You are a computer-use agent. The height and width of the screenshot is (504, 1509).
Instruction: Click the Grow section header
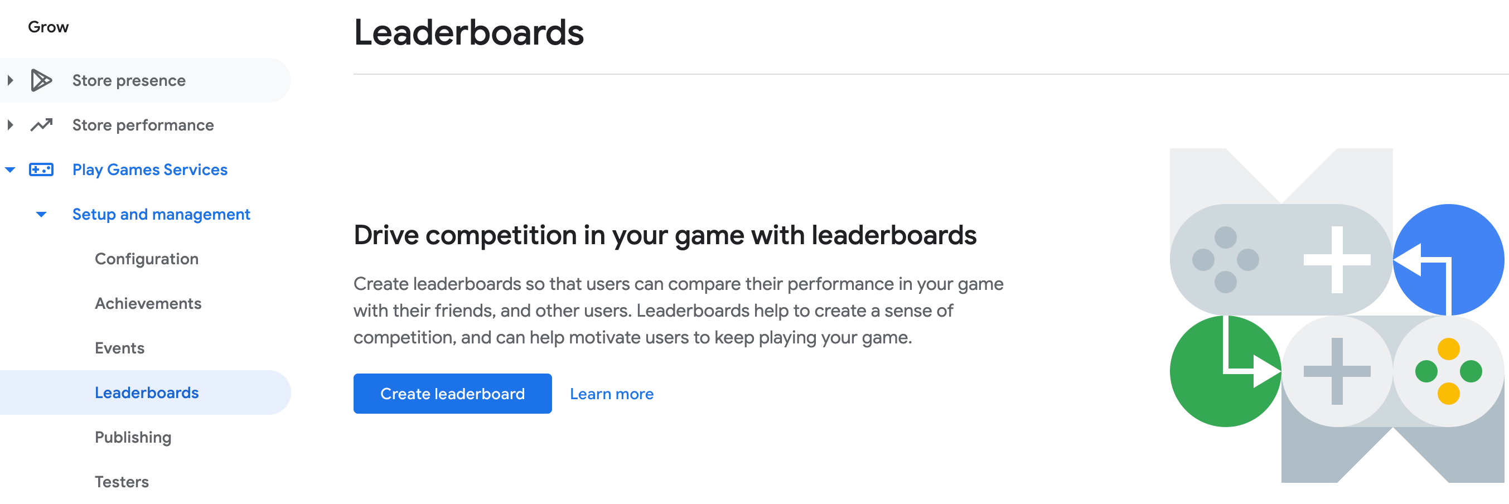tap(48, 26)
